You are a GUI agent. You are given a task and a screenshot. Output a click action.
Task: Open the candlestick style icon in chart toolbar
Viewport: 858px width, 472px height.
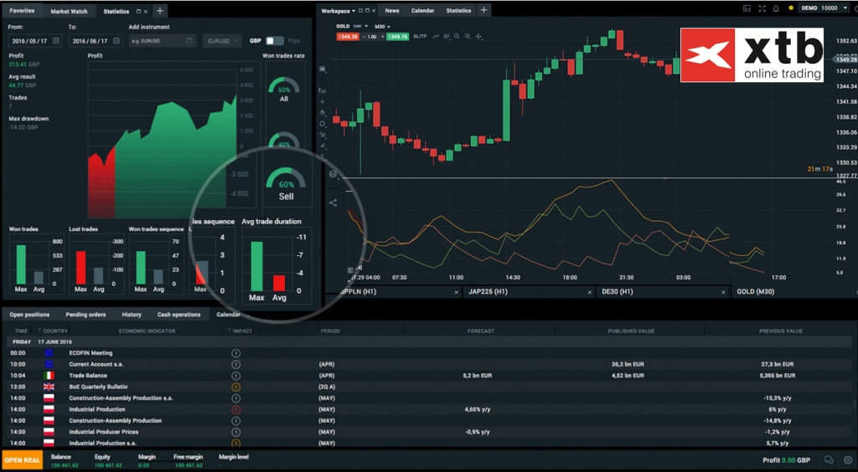(447, 37)
